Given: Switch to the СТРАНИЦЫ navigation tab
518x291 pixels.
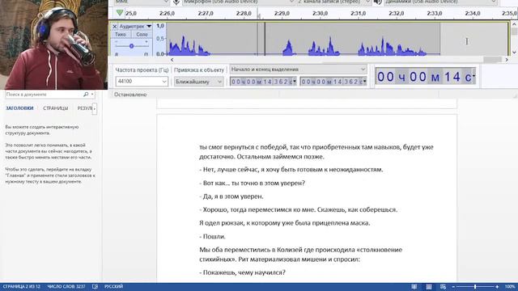Looking at the screenshot, I should pyautogui.click(x=56, y=108).
